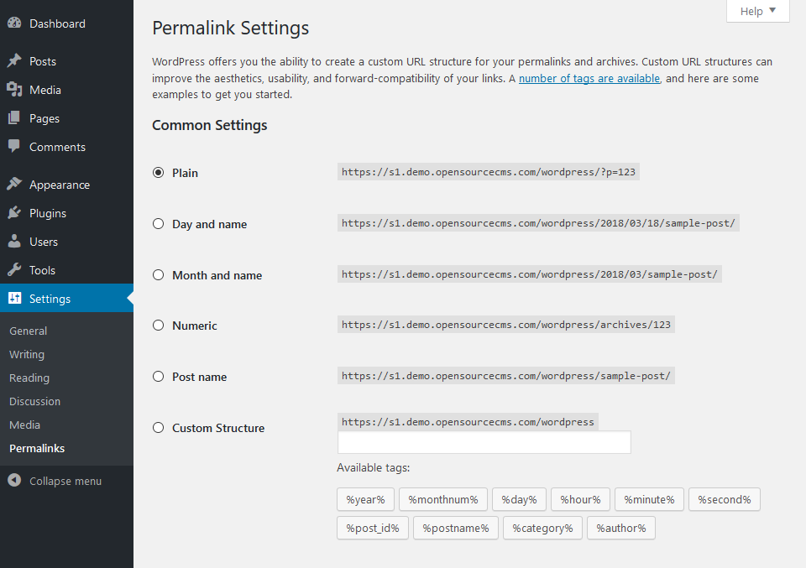Image resolution: width=806 pixels, height=568 pixels.
Task: Click the Custom Structure base URL text
Action: pos(468,422)
